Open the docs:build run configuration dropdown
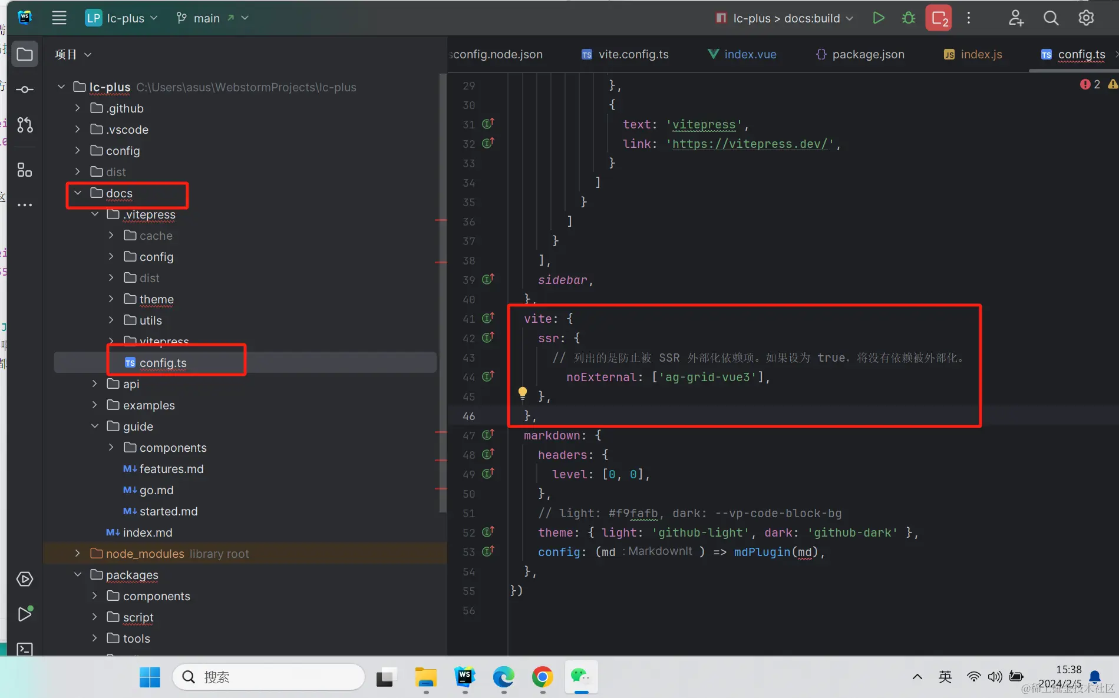This screenshot has width=1119, height=698. tap(785, 18)
